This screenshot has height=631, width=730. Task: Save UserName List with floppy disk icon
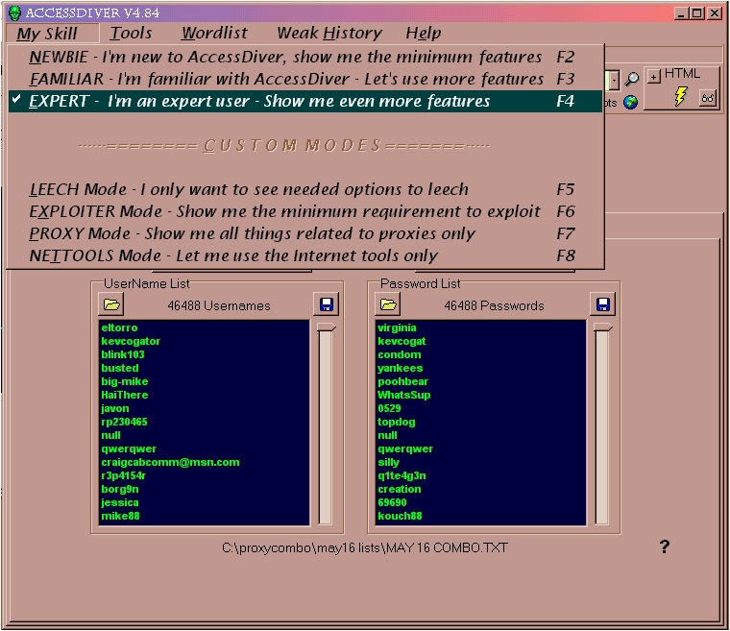pos(326,304)
